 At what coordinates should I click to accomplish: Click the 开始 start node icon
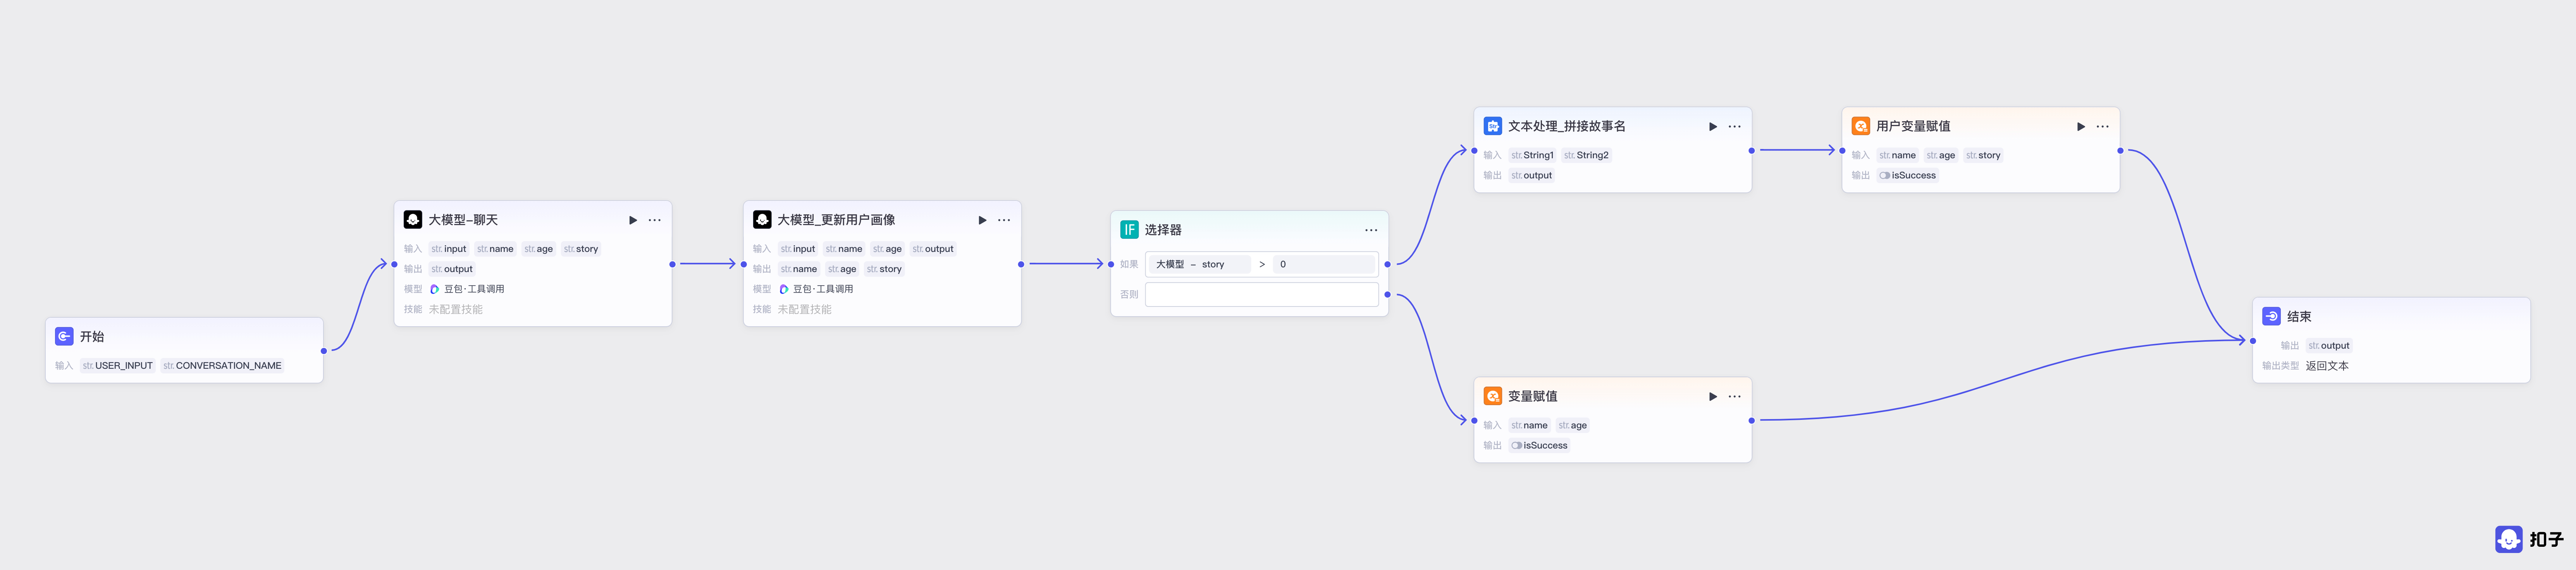(64, 336)
